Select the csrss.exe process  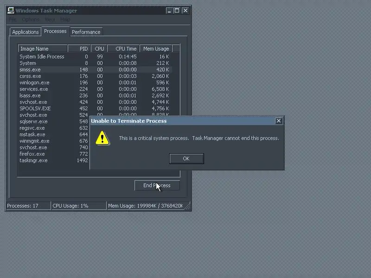tap(95, 76)
